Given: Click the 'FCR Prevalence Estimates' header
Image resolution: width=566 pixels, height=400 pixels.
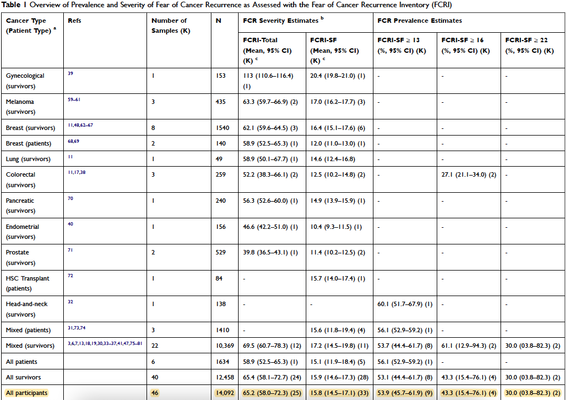Looking at the screenshot, I should pos(420,21).
